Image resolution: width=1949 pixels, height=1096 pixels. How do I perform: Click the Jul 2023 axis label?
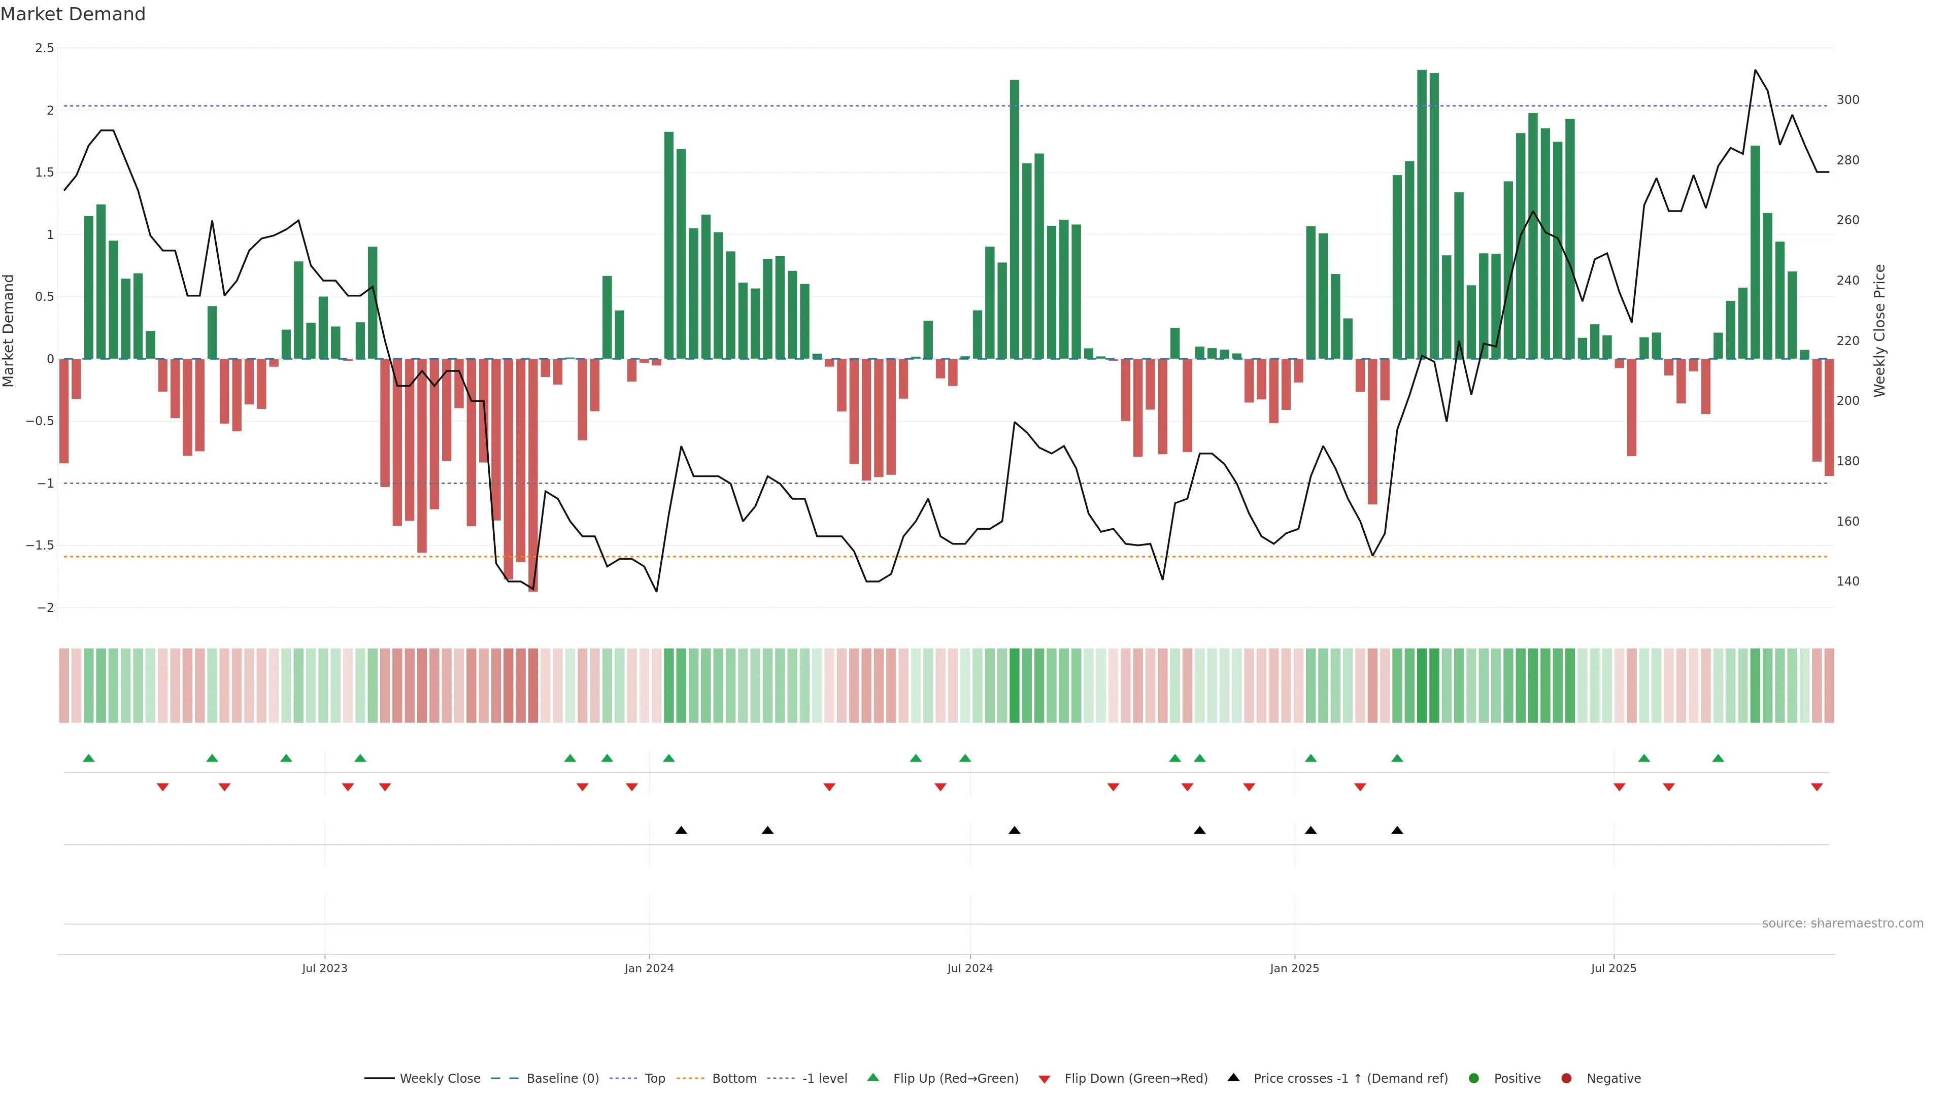pyautogui.click(x=325, y=968)
